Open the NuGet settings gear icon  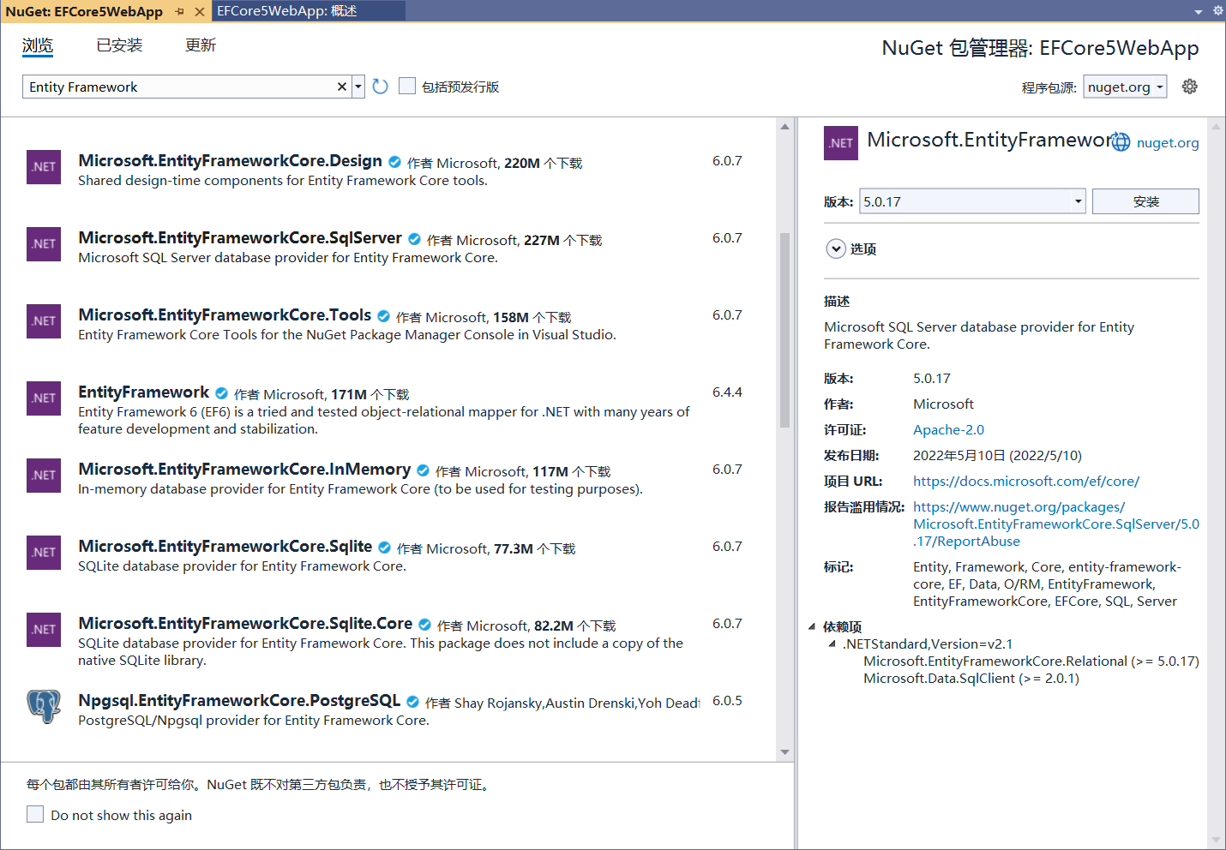point(1189,87)
